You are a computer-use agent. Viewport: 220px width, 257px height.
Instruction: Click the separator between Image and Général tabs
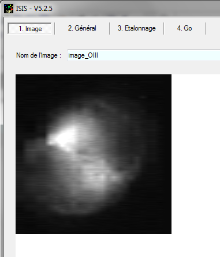pyautogui.click(x=55, y=28)
